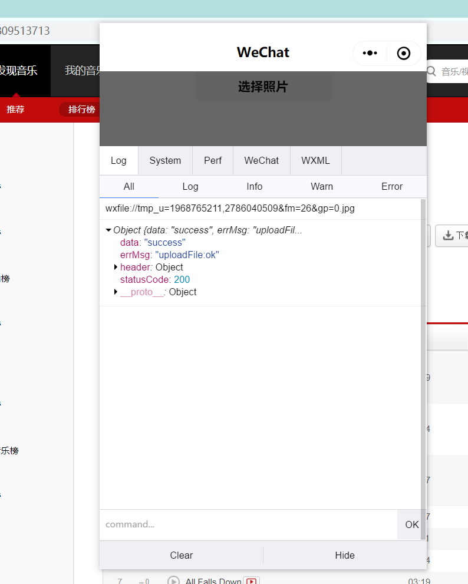Viewport: 468px width, 584px height.
Task: Open 发现音乐 in the music site navigation
Action: [18, 70]
